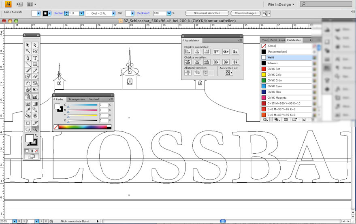Select the Hand tool
Image resolution: width=356 pixels, height=224 pixels.
28,129
